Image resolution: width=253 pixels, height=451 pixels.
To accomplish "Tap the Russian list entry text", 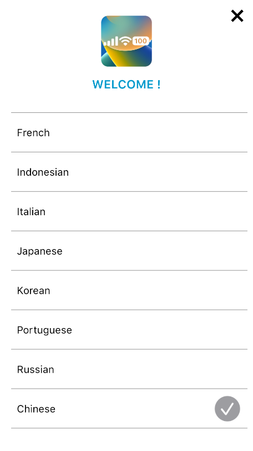I will (36, 369).
